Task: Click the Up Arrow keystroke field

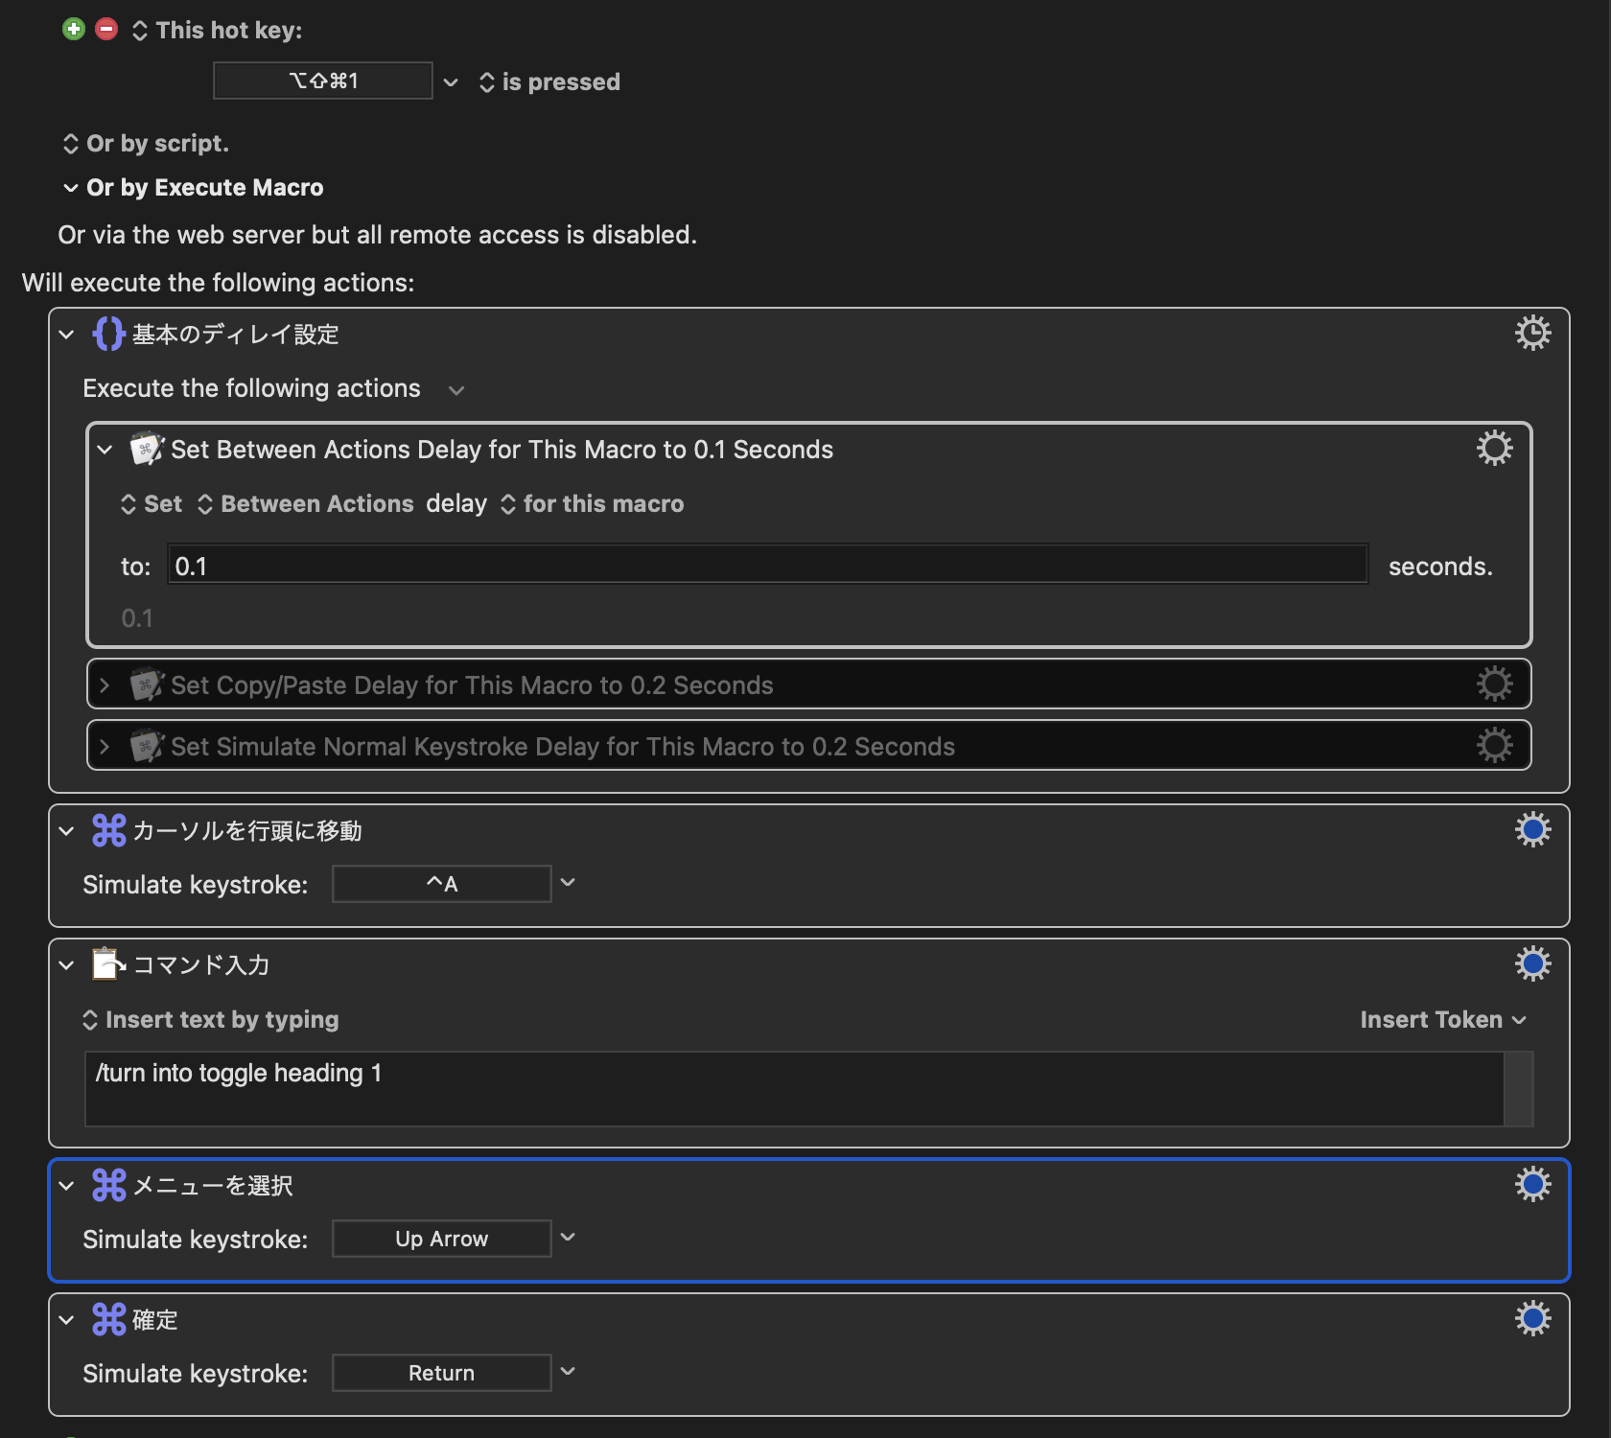Action: 441,1239
